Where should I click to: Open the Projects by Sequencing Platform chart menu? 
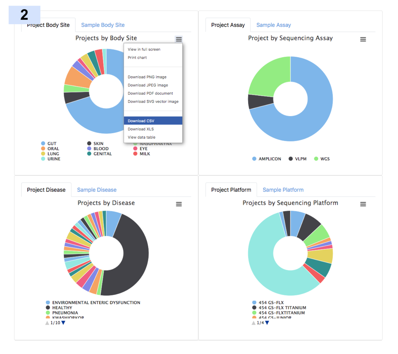363,204
